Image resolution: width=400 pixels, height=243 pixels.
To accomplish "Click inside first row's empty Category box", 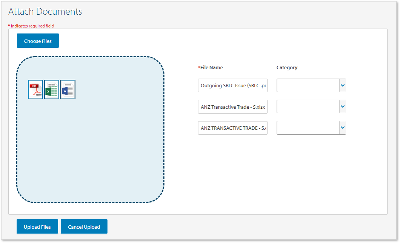I will click(x=308, y=85).
